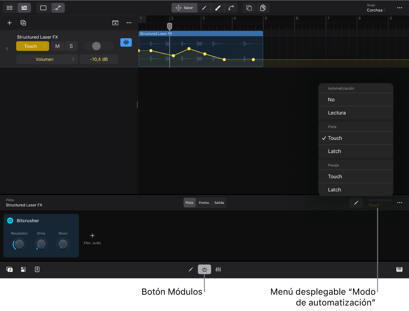Show the keyboard piano icon
The image size is (409, 311).
coord(399,270)
